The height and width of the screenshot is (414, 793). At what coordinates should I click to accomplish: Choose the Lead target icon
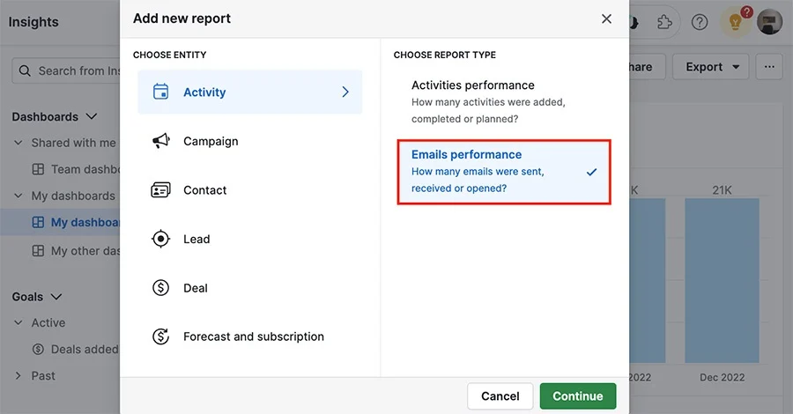click(161, 239)
